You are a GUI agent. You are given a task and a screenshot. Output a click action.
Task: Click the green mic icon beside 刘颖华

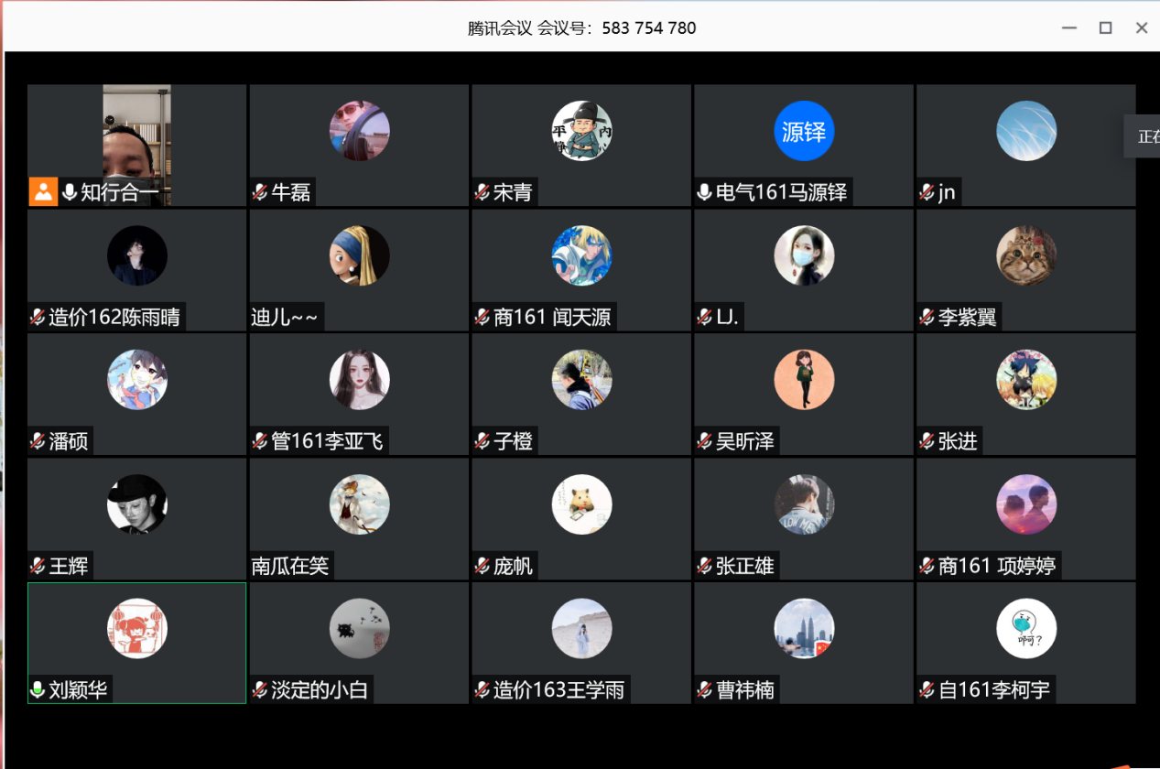click(38, 690)
